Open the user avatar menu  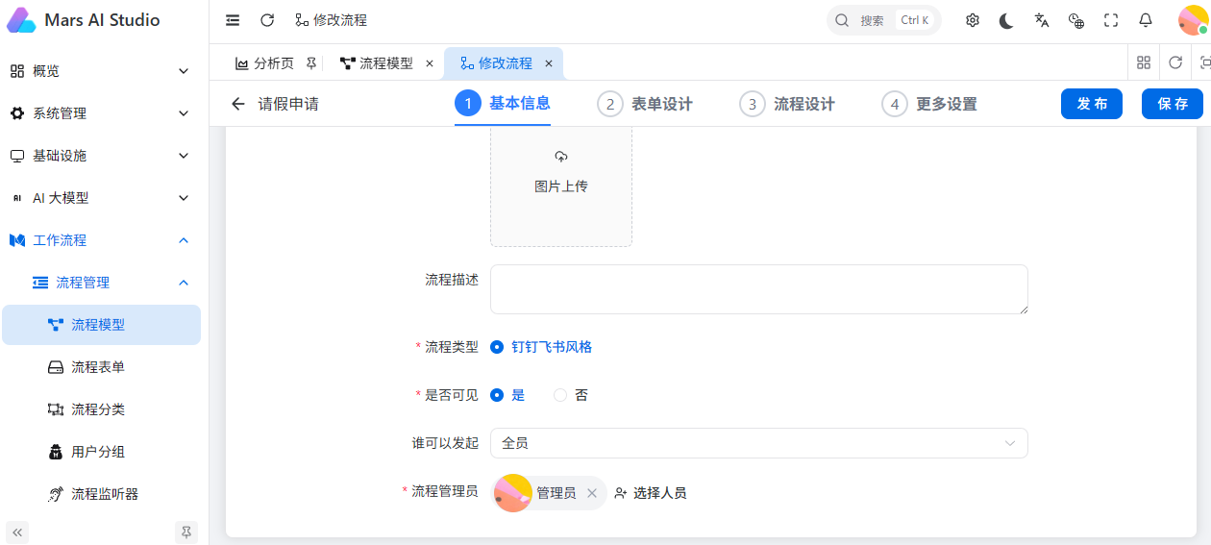[1193, 20]
